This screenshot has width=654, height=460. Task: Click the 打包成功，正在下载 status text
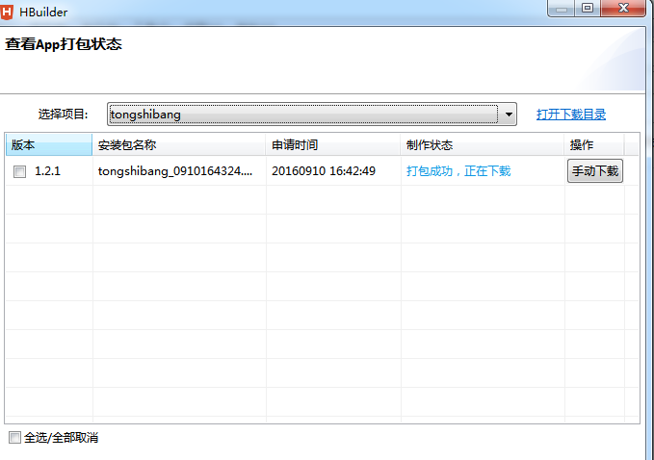click(458, 171)
